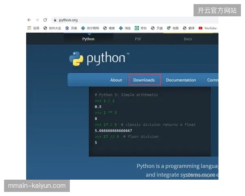245x196 pixels.
Task: Open the 天猫 bookmark
Action: click(157, 28)
